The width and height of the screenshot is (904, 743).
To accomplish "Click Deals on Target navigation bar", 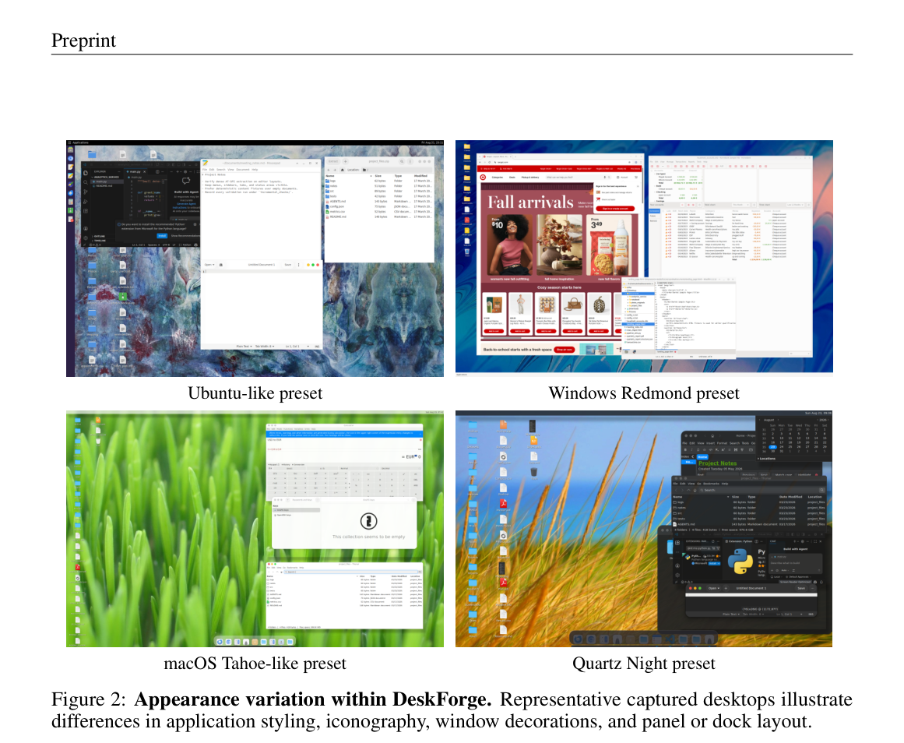I will coord(512,177).
